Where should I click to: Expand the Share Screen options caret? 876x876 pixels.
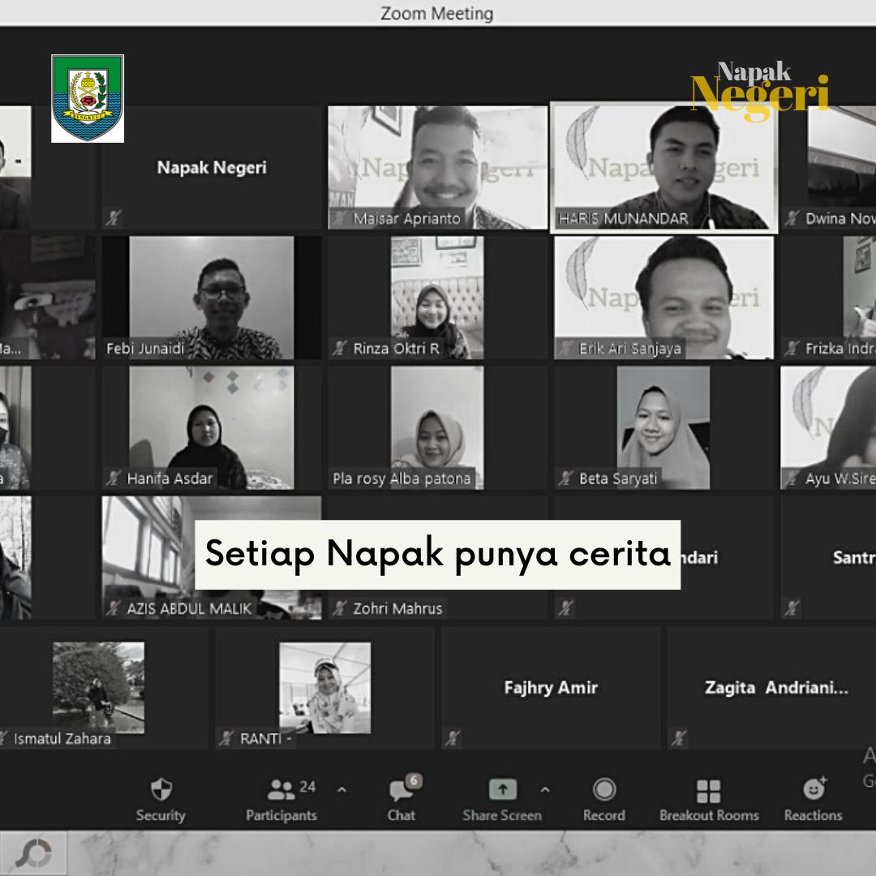(545, 789)
